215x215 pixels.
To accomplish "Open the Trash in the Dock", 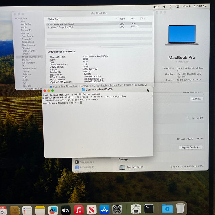I will [180, 208].
